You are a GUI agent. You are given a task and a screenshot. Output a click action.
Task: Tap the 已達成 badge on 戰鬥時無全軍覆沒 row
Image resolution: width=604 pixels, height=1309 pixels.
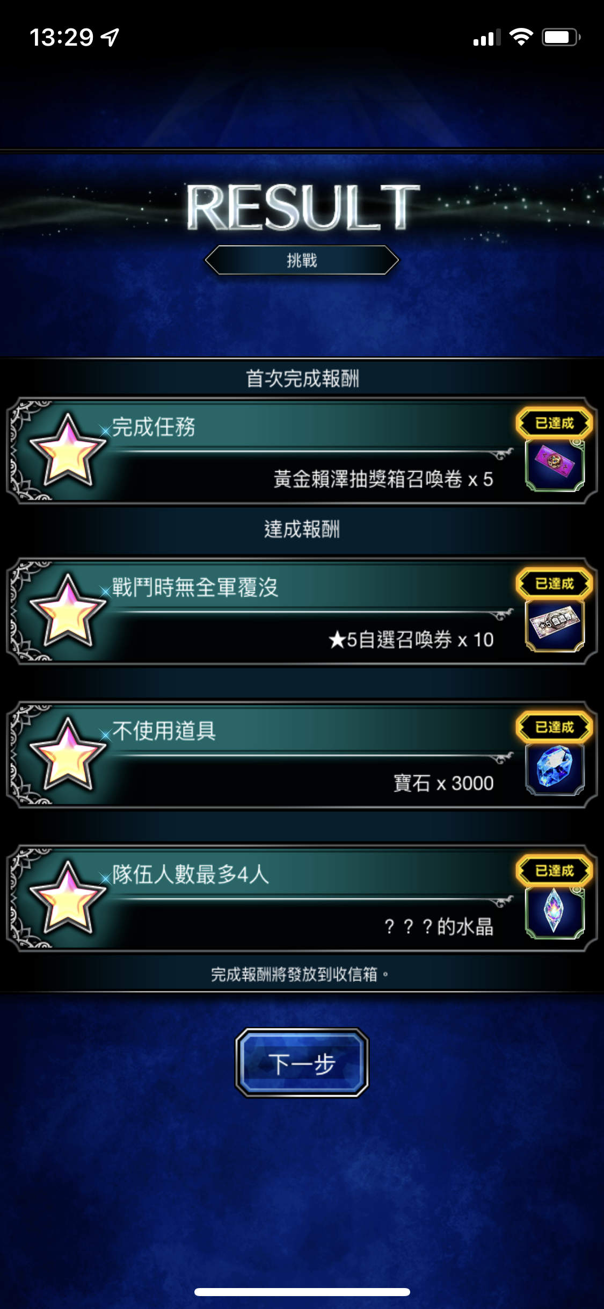[555, 584]
